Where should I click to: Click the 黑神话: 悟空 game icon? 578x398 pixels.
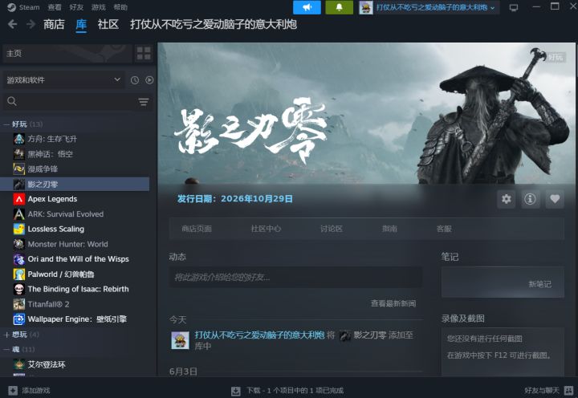pos(18,154)
